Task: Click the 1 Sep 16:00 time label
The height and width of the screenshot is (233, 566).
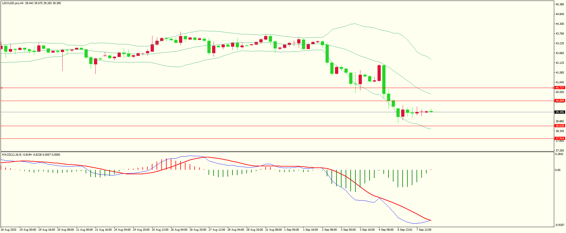Action: coord(310,230)
